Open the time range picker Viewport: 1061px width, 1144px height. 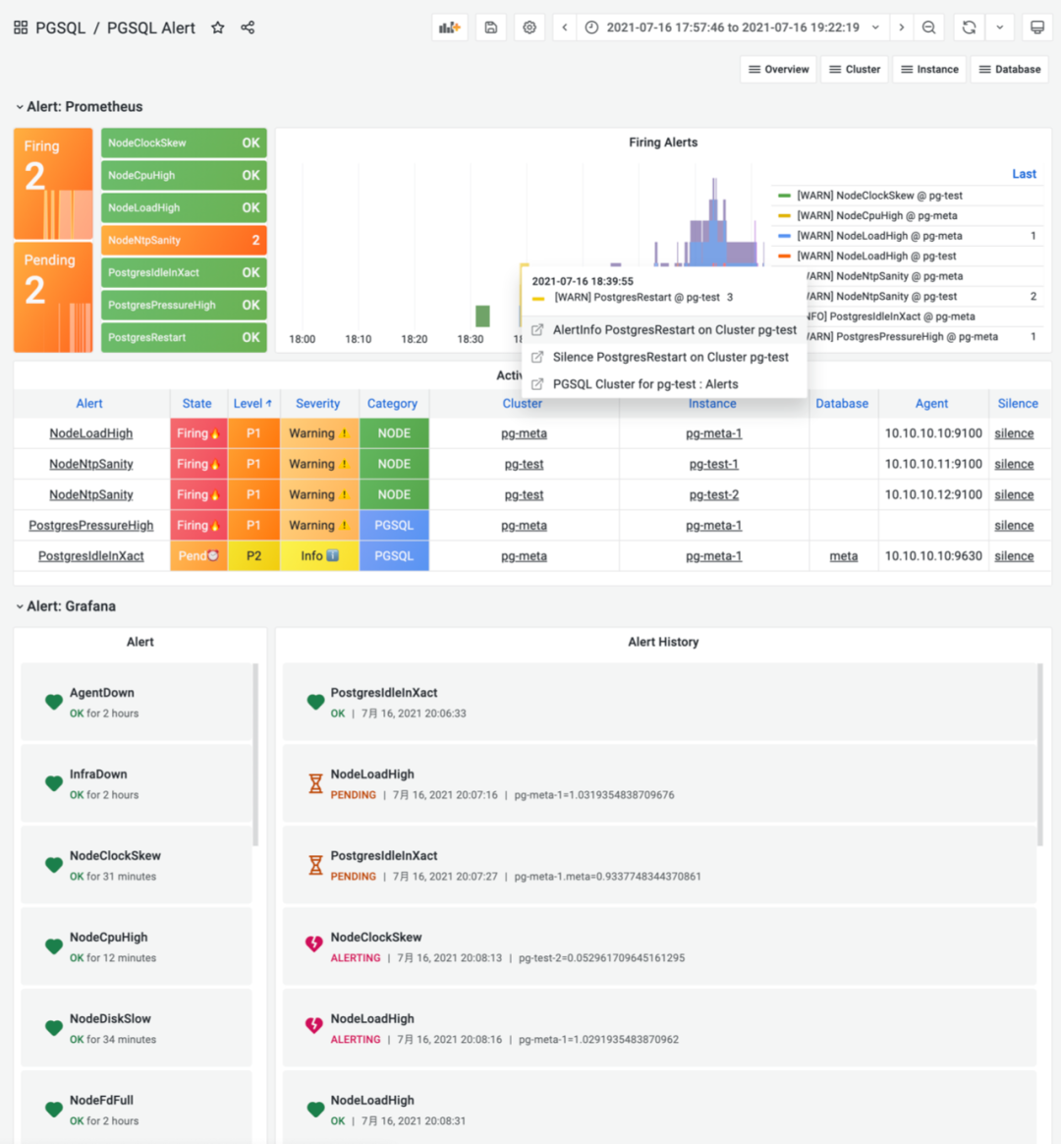click(x=733, y=28)
